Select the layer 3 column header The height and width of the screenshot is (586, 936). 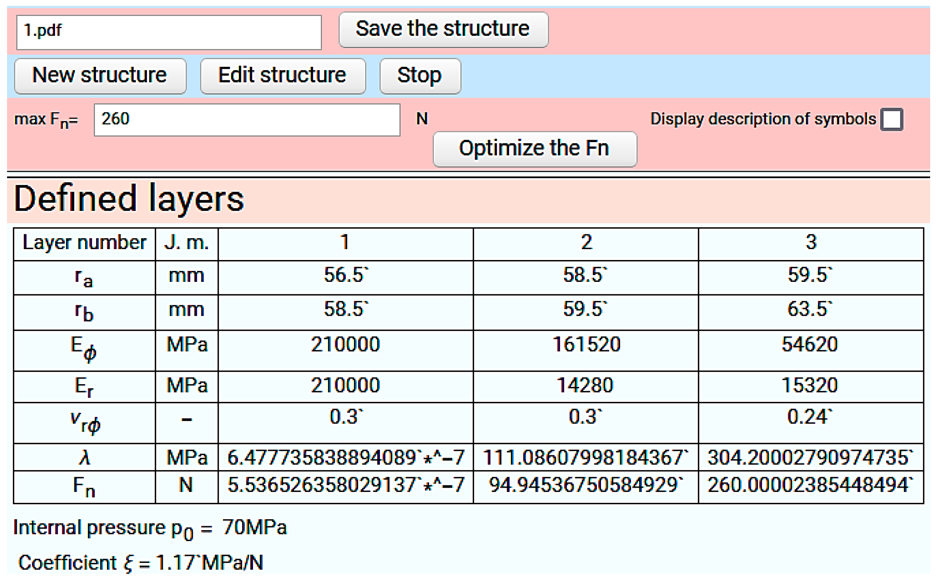[811, 243]
